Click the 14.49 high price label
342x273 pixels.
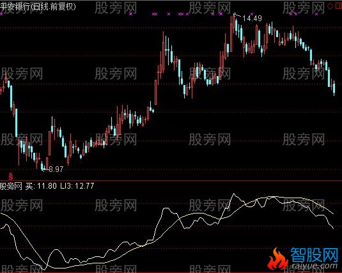pos(252,19)
